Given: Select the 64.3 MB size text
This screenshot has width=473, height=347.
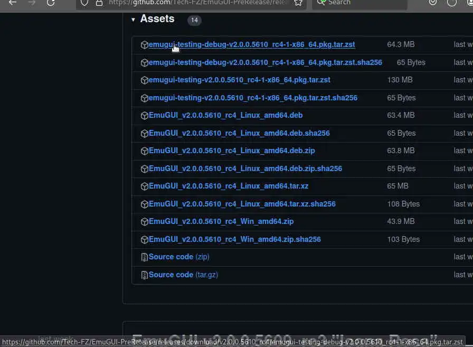Looking at the screenshot, I should 401,45.
